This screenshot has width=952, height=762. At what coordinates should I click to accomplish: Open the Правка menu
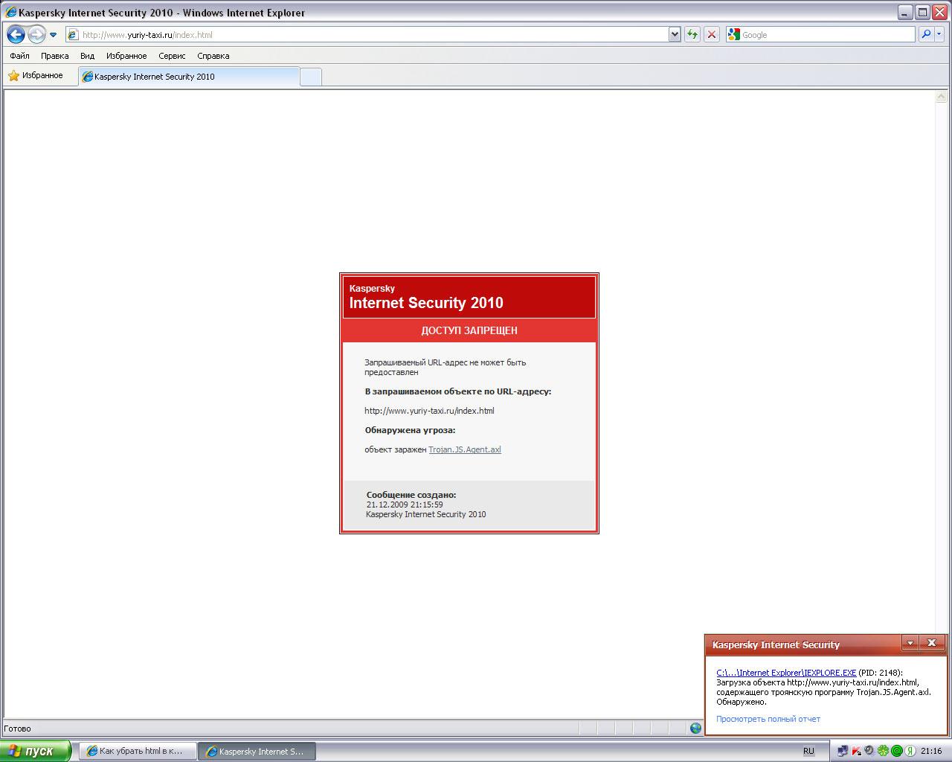[55, 56]
